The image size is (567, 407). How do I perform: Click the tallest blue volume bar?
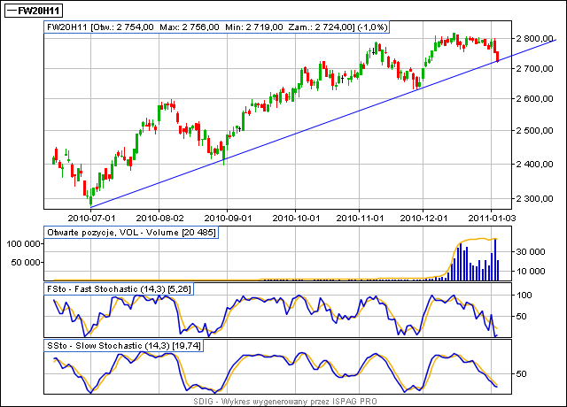[x=496, y=259]
